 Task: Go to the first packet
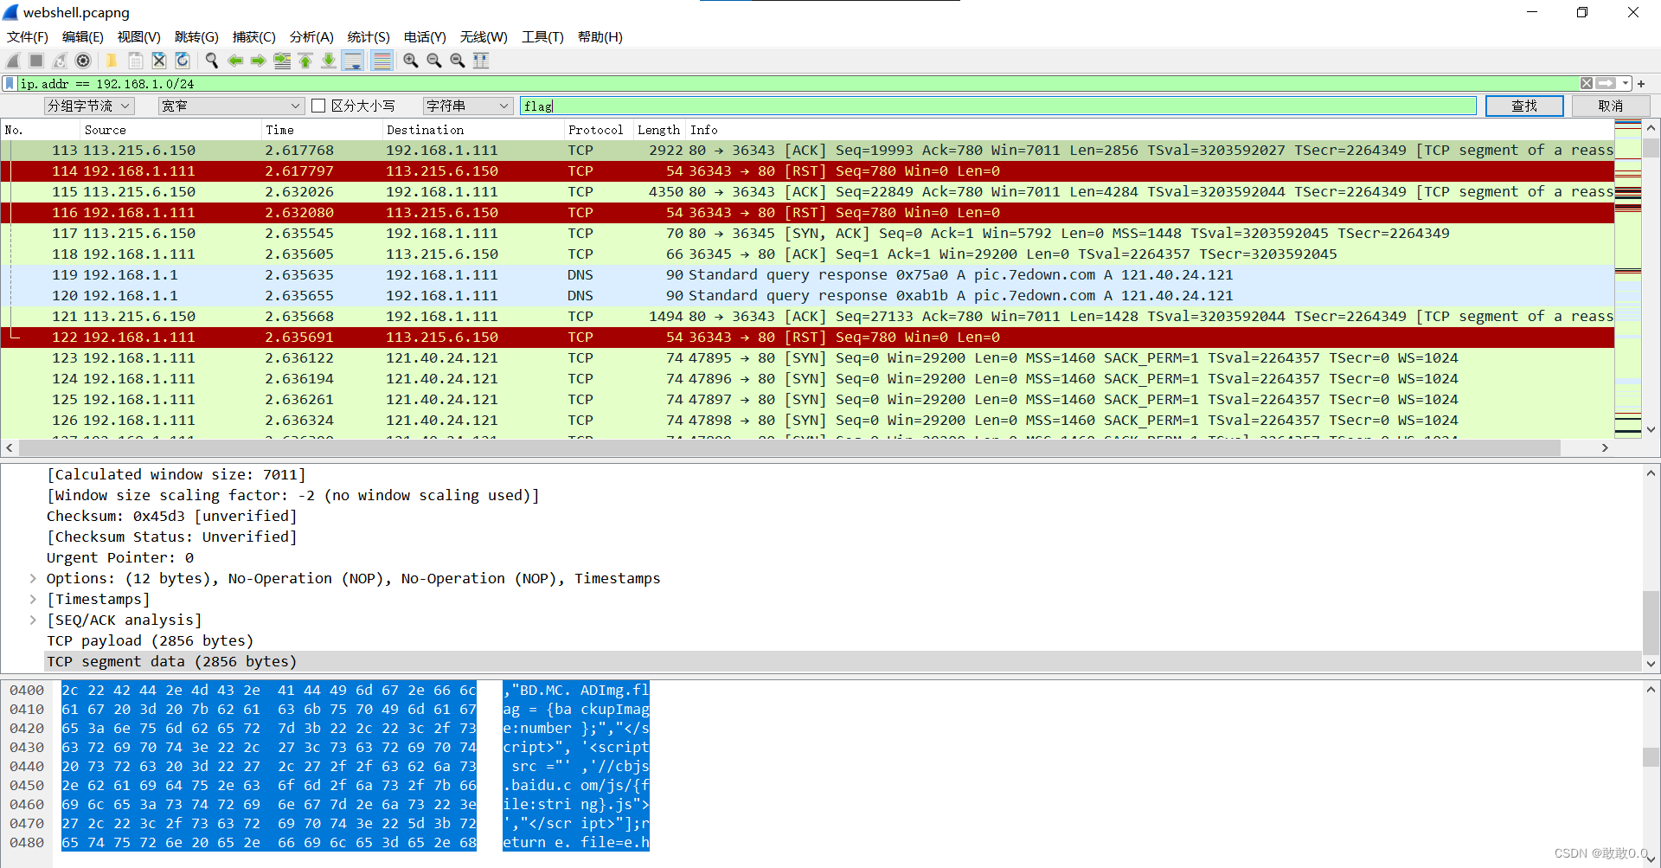(305, 61)
